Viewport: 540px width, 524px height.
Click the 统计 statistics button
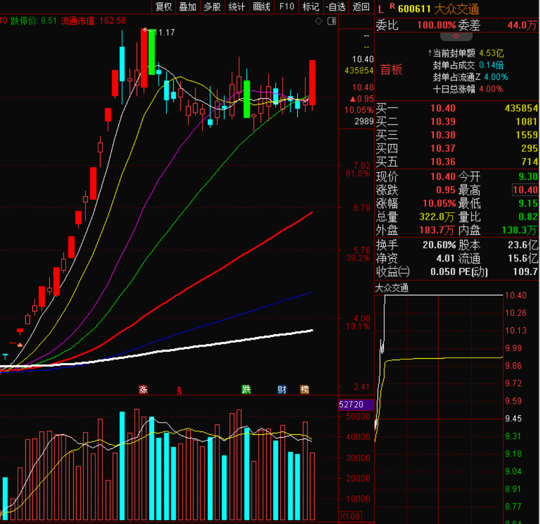237,7
